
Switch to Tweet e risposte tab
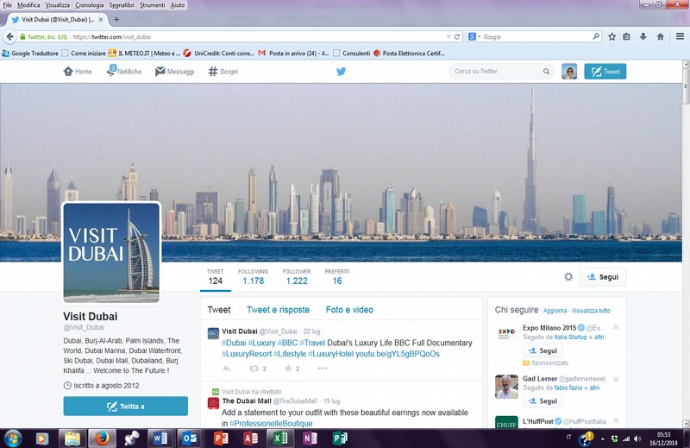278,310
